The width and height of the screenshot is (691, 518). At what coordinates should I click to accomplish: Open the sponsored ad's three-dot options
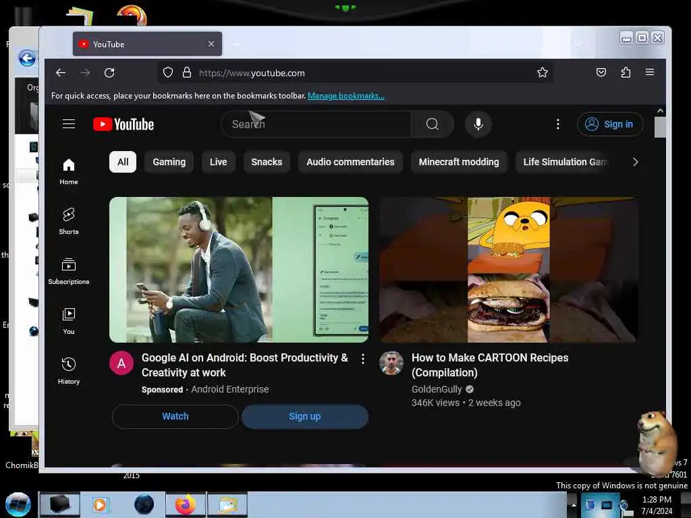pos(362,359)
